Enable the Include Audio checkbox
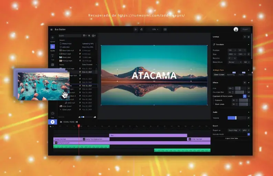The image size is (273, 176). pos(249,134)
